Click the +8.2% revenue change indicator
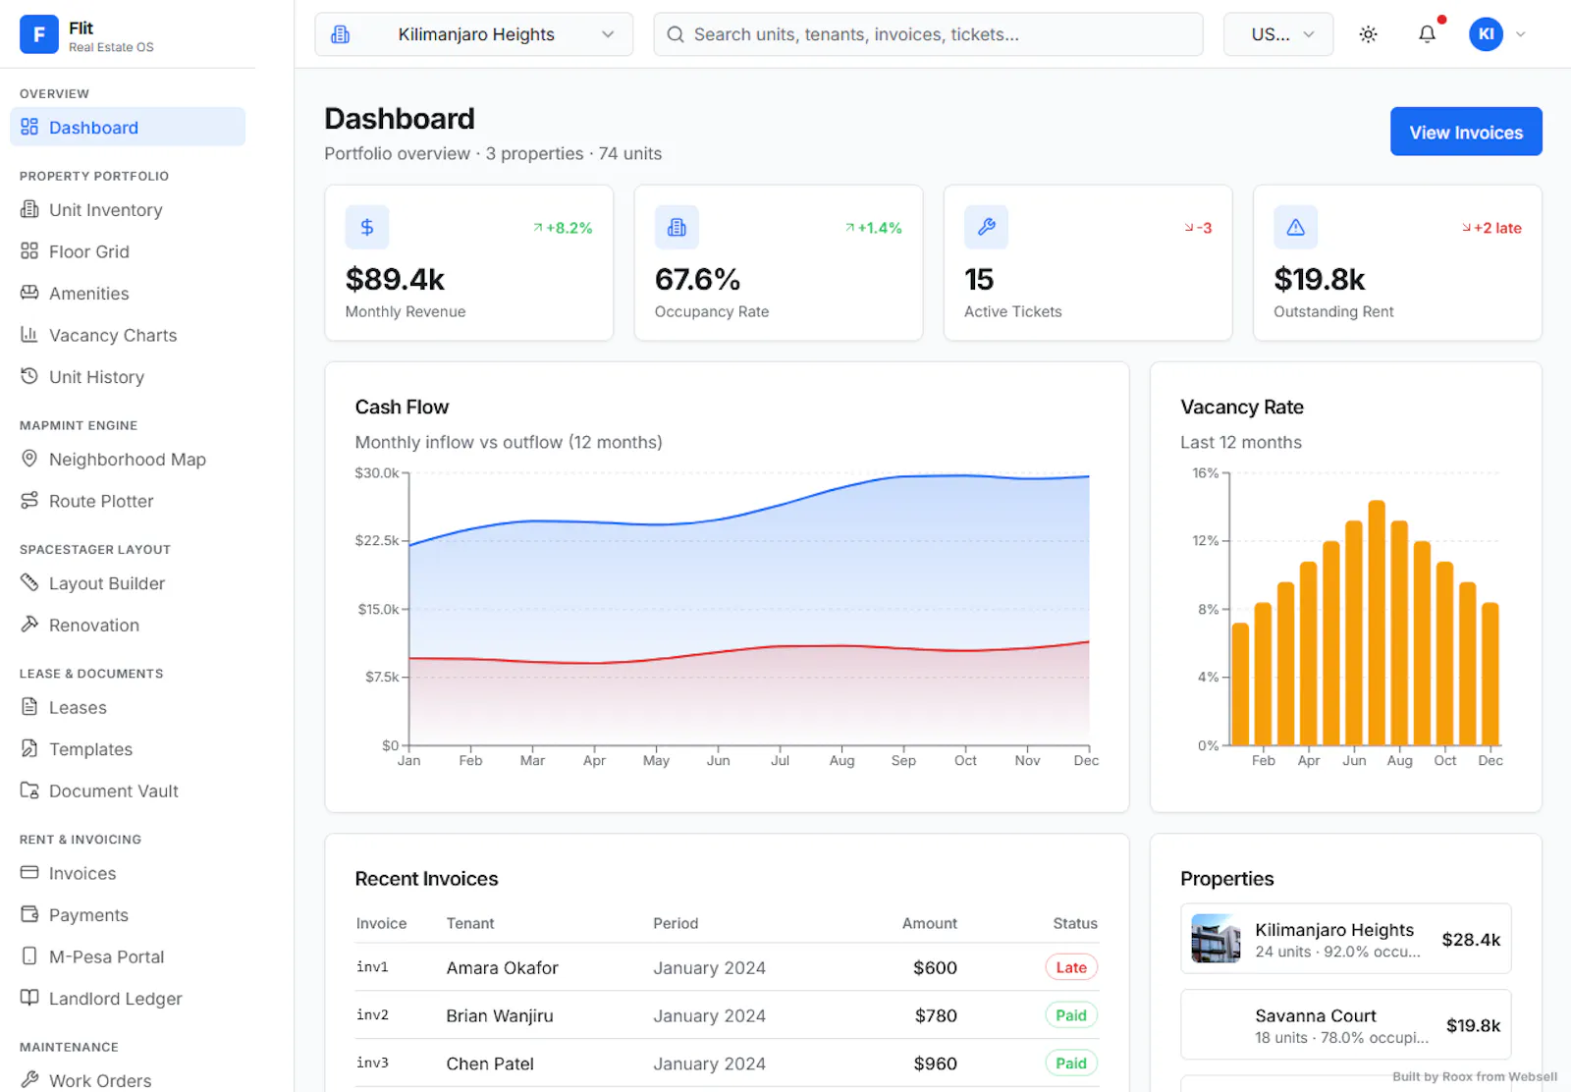 click(x=563, y=228)
